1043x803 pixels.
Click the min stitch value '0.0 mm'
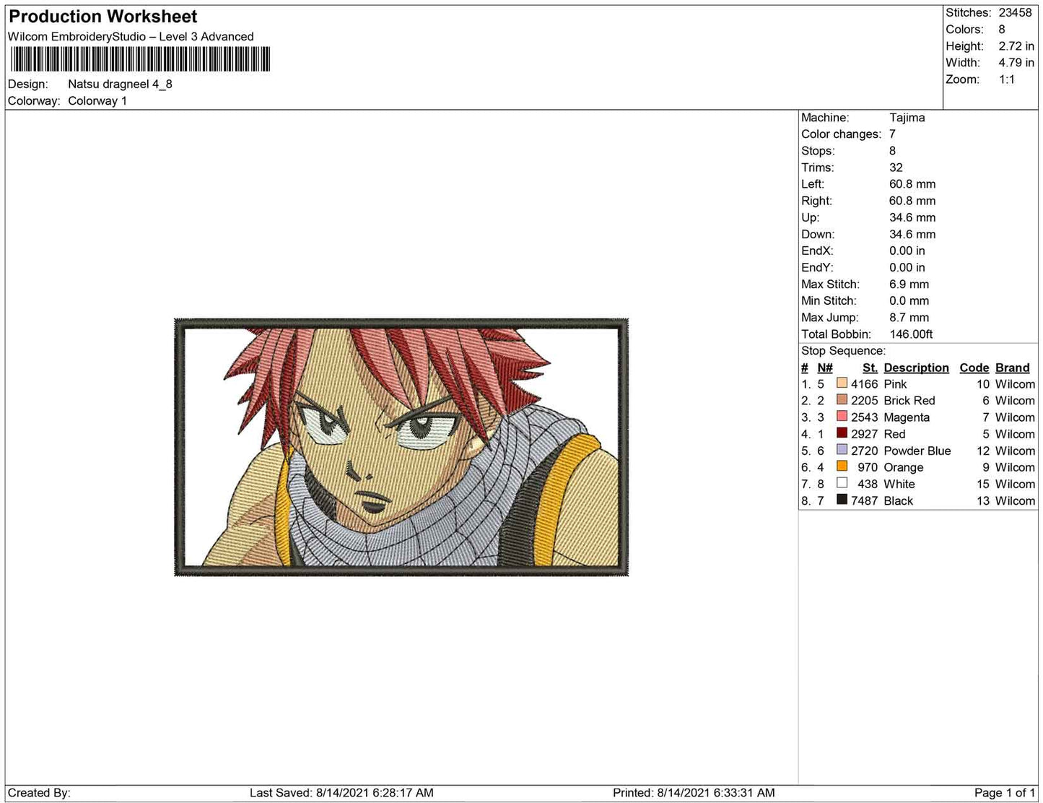(909, 300)
